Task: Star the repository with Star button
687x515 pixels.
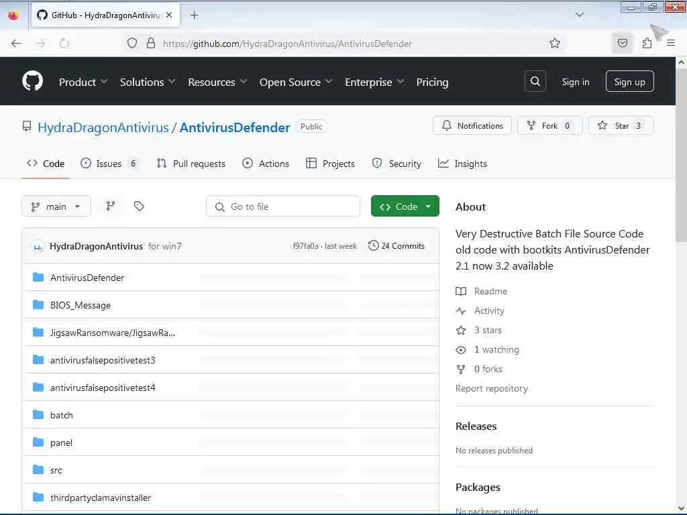Action: pyautogui.click(x=621, y=125)
